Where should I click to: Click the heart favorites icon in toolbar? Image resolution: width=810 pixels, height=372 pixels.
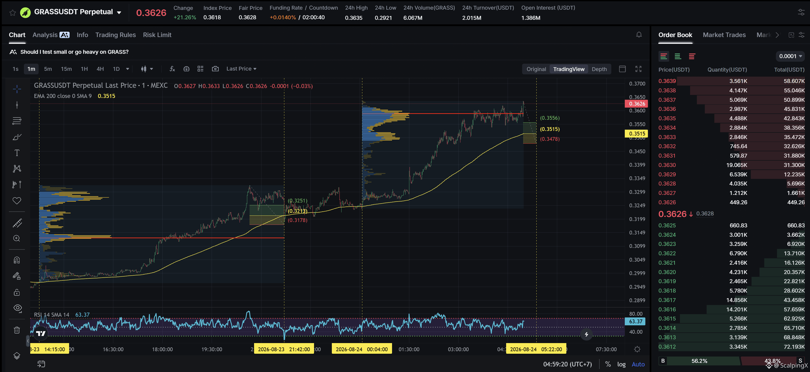point(17,201)
